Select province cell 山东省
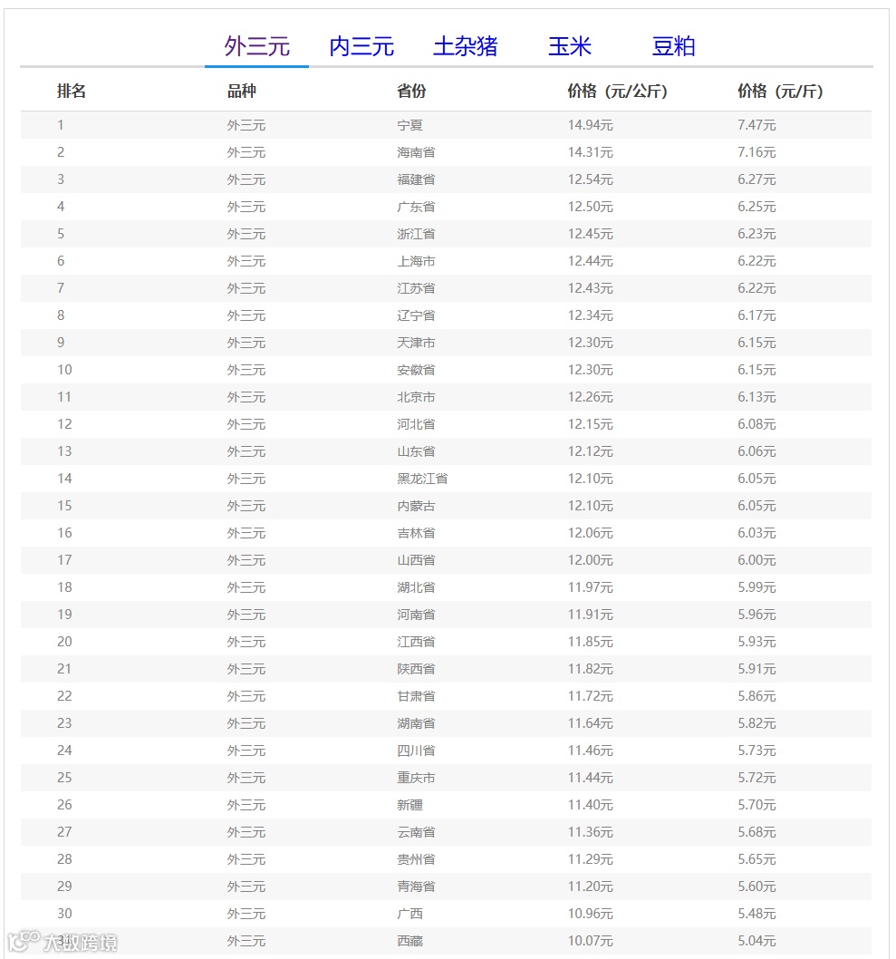896x959 pixels. [416, 451]
